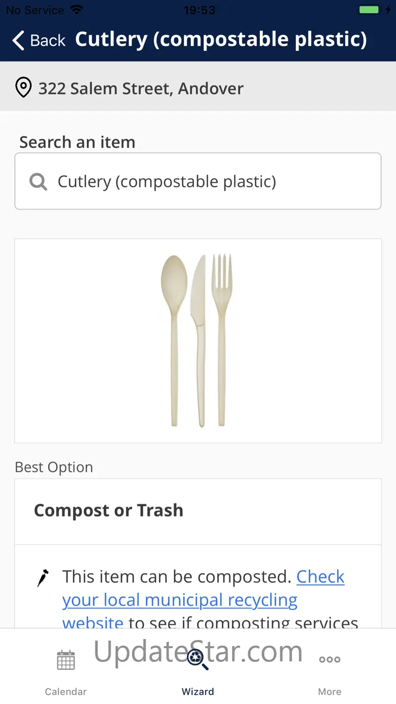Click the magnifying glass search icon
The width and height of the screenshot is (396, 704).
click(x=38, y=181)
